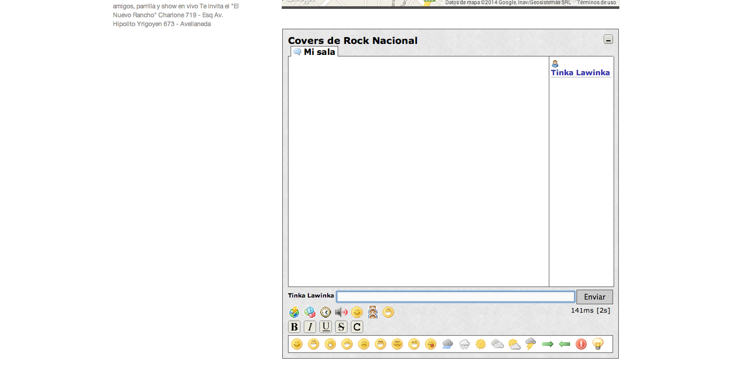The image size is (738, 389).
Task: Click the clock timestamp icon
Action: (326, 312)
